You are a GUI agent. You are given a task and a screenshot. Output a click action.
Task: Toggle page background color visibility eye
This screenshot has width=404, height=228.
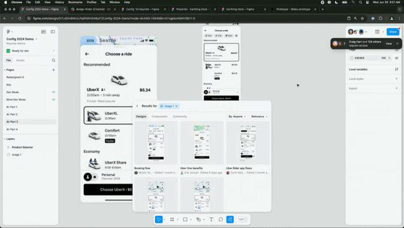pyautogui.click(x=397, y=58)
